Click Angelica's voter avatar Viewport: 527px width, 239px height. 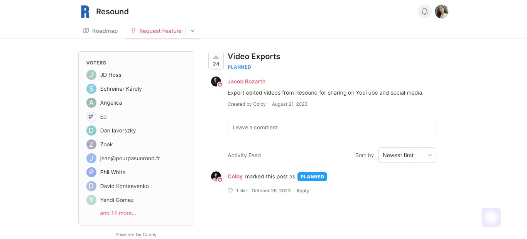tap(91, 103)
